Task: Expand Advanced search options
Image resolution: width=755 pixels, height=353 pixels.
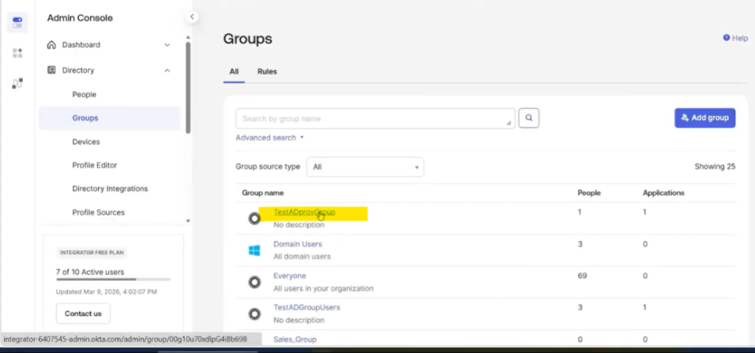Action: pos(269,137)
